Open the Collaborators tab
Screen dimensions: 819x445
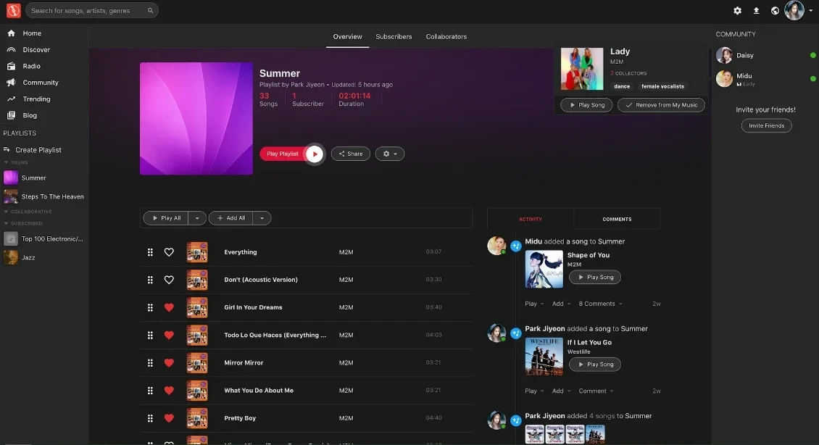point(446,36)
